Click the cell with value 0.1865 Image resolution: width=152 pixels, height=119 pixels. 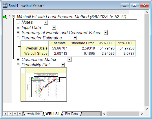pos(82,54)
